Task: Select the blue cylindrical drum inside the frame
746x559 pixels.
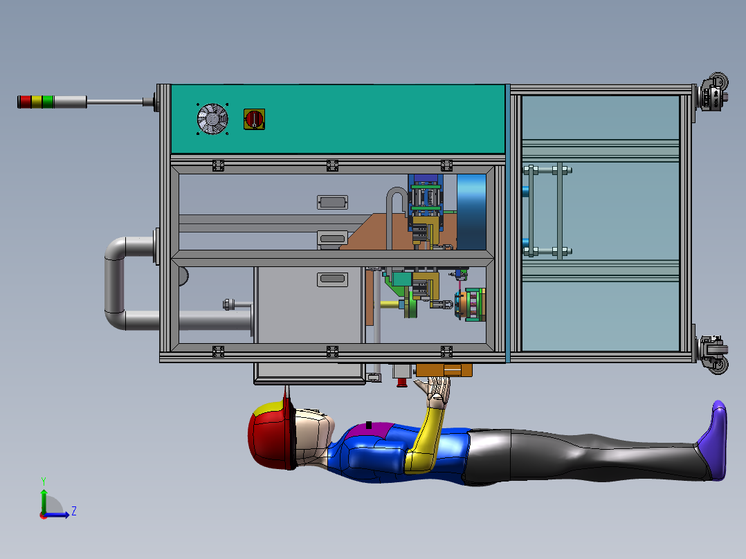Action: tap(471, 212)
